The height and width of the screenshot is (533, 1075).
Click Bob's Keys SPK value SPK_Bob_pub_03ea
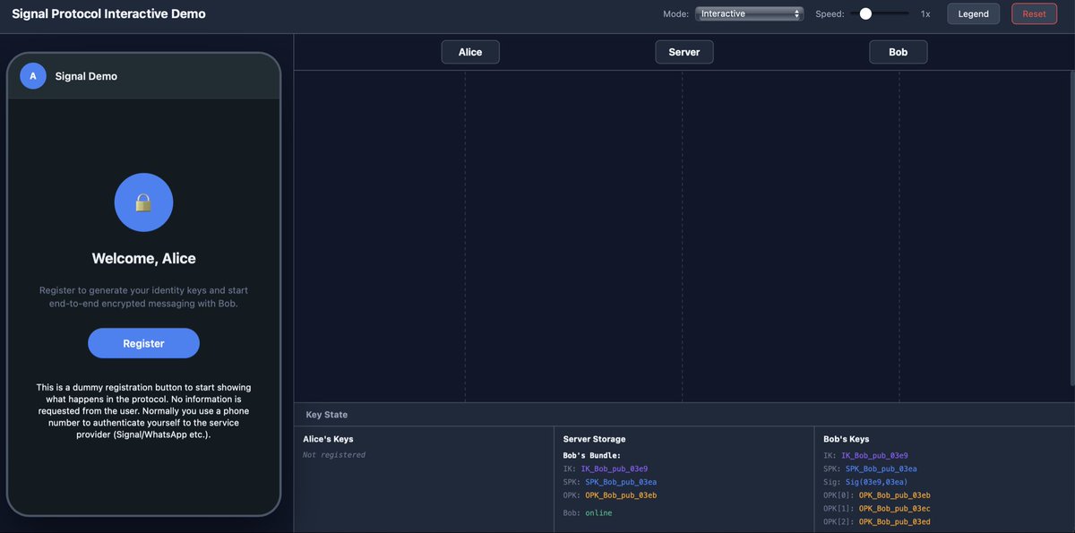tap(881, 469)
